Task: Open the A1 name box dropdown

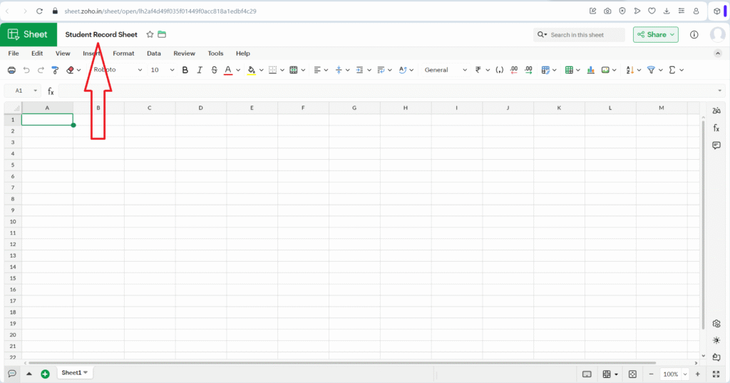Action: (36, 91)
